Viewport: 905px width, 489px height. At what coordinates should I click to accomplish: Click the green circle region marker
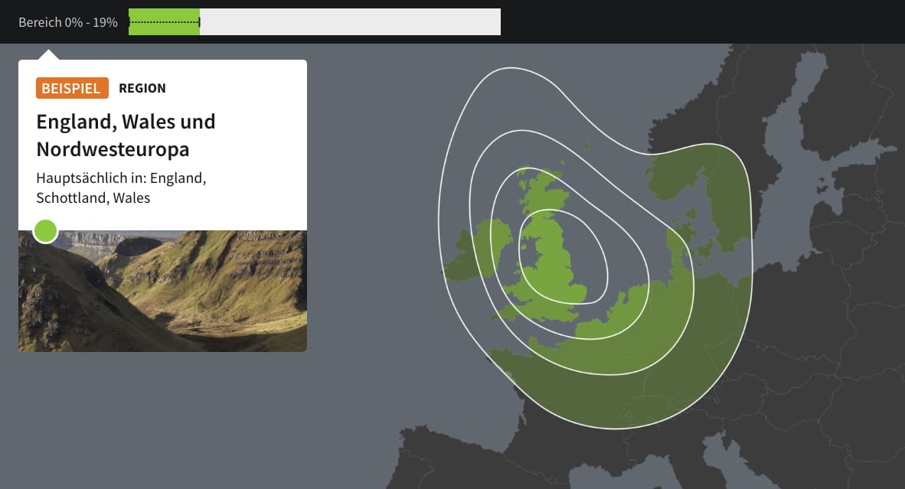[x=45, y=230]
